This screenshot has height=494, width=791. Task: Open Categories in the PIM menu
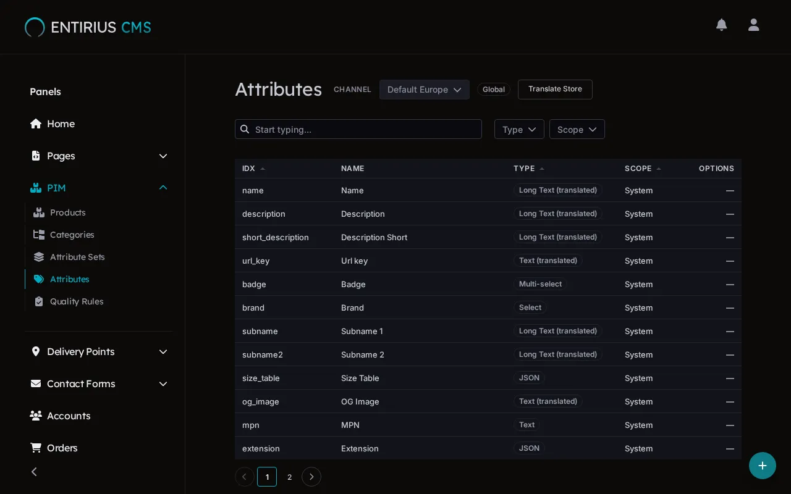(x=72, y=235)
